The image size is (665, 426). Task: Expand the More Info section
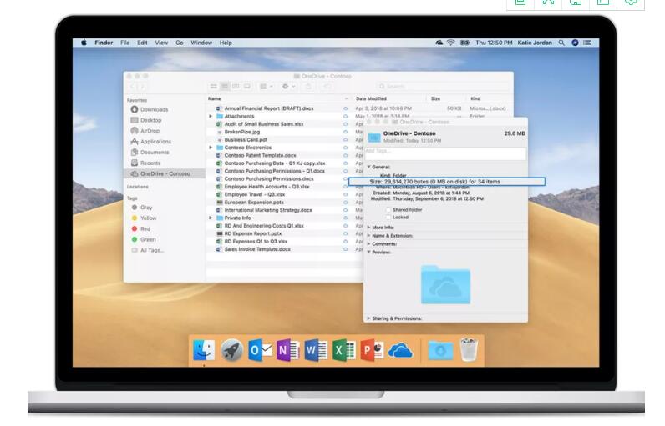pos(368,227)
